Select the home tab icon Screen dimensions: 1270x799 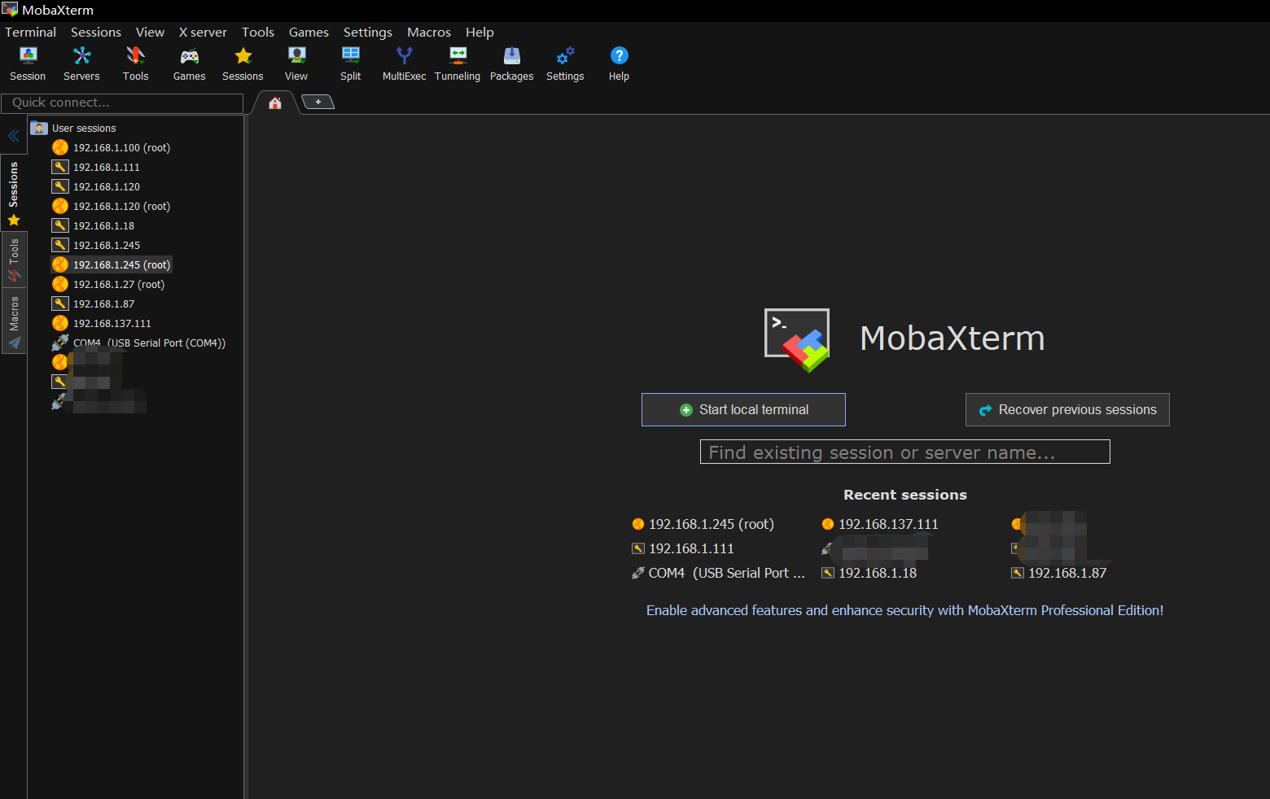click(275, 103)
